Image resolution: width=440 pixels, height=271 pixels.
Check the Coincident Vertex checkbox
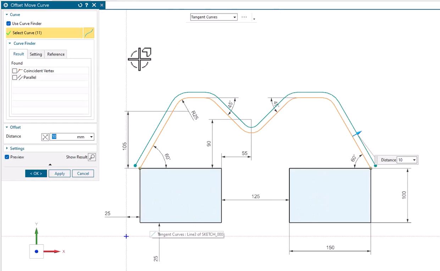(15, 71)
